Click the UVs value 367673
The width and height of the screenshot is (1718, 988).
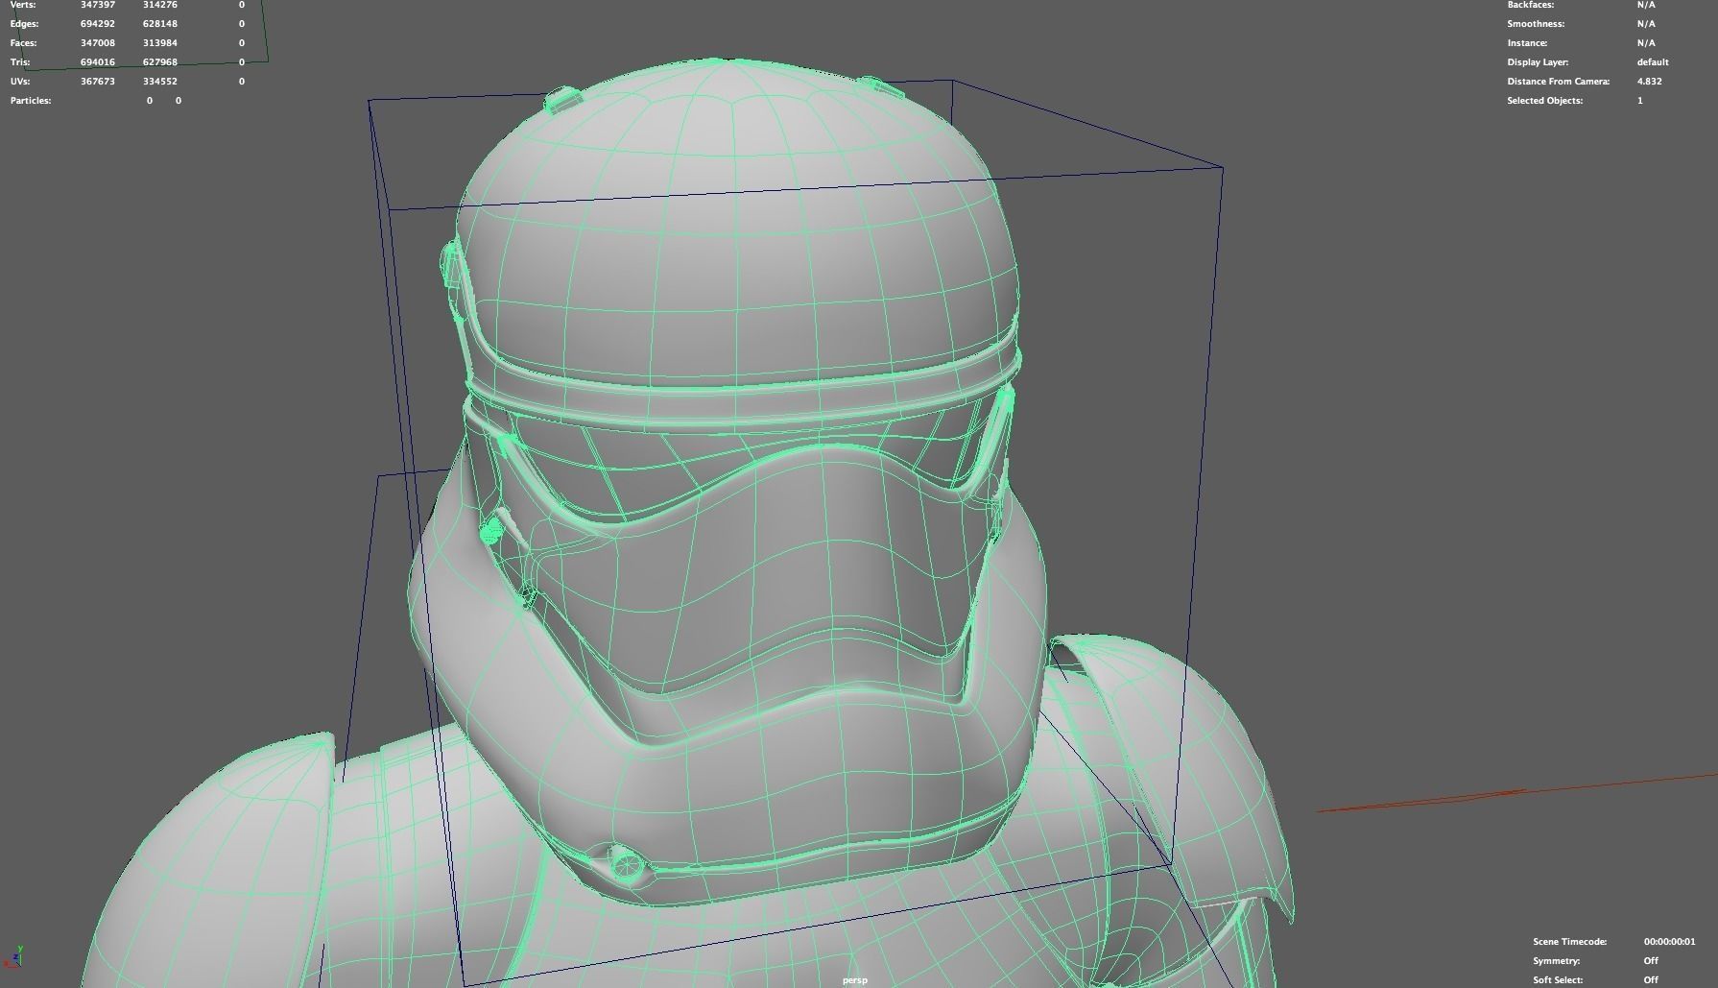(x=98, y=82)
